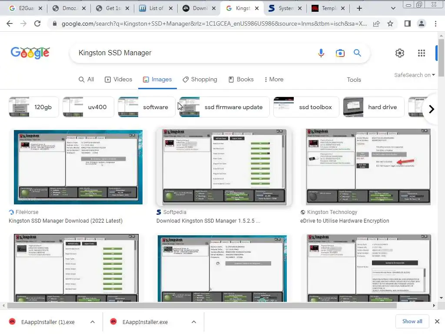Screen dimensions: 445x334
Task: Expand the More search categories menu
Action: click(274, 80)
